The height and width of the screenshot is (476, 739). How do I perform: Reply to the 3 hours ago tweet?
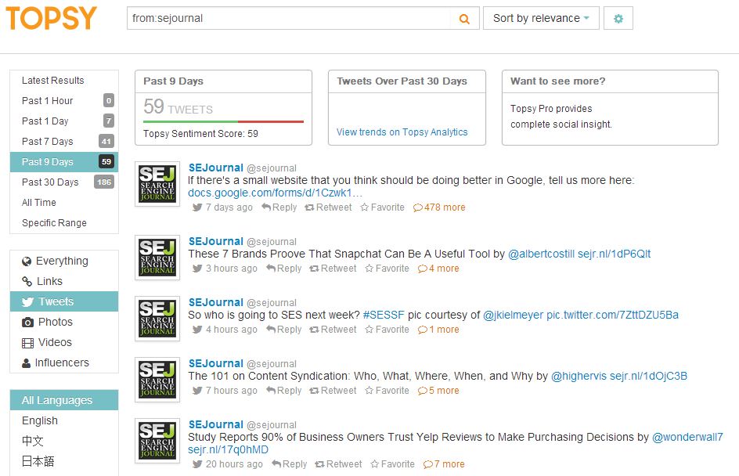click(x=283, y=269)
